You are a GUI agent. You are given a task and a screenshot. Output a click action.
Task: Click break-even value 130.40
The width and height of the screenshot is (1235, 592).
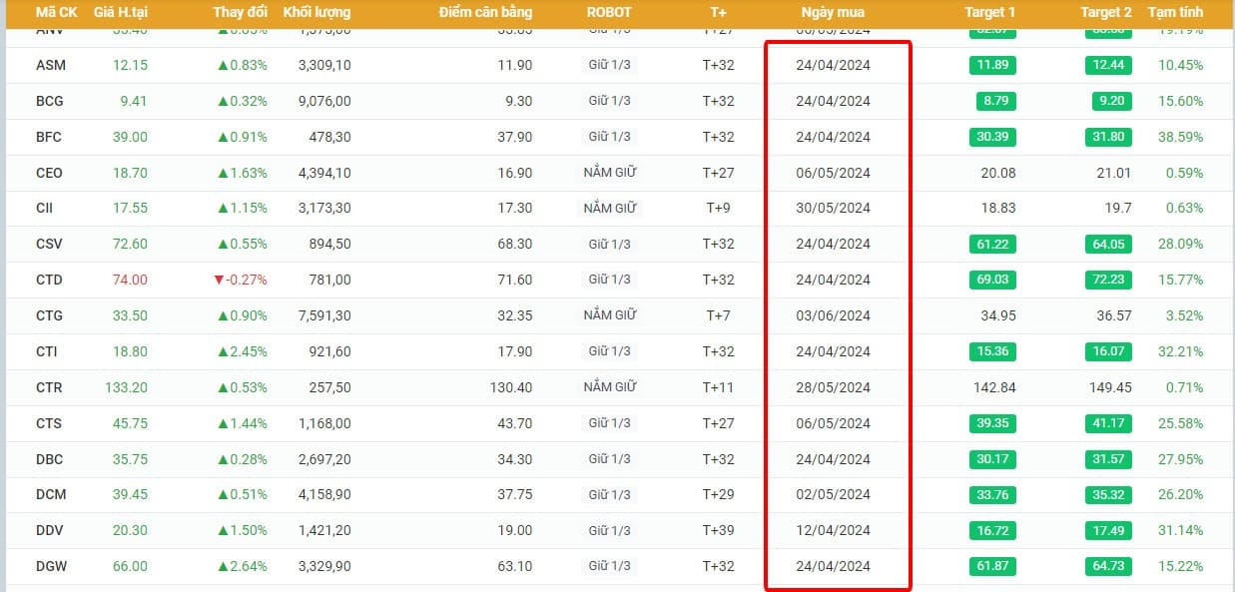[511, 387]
